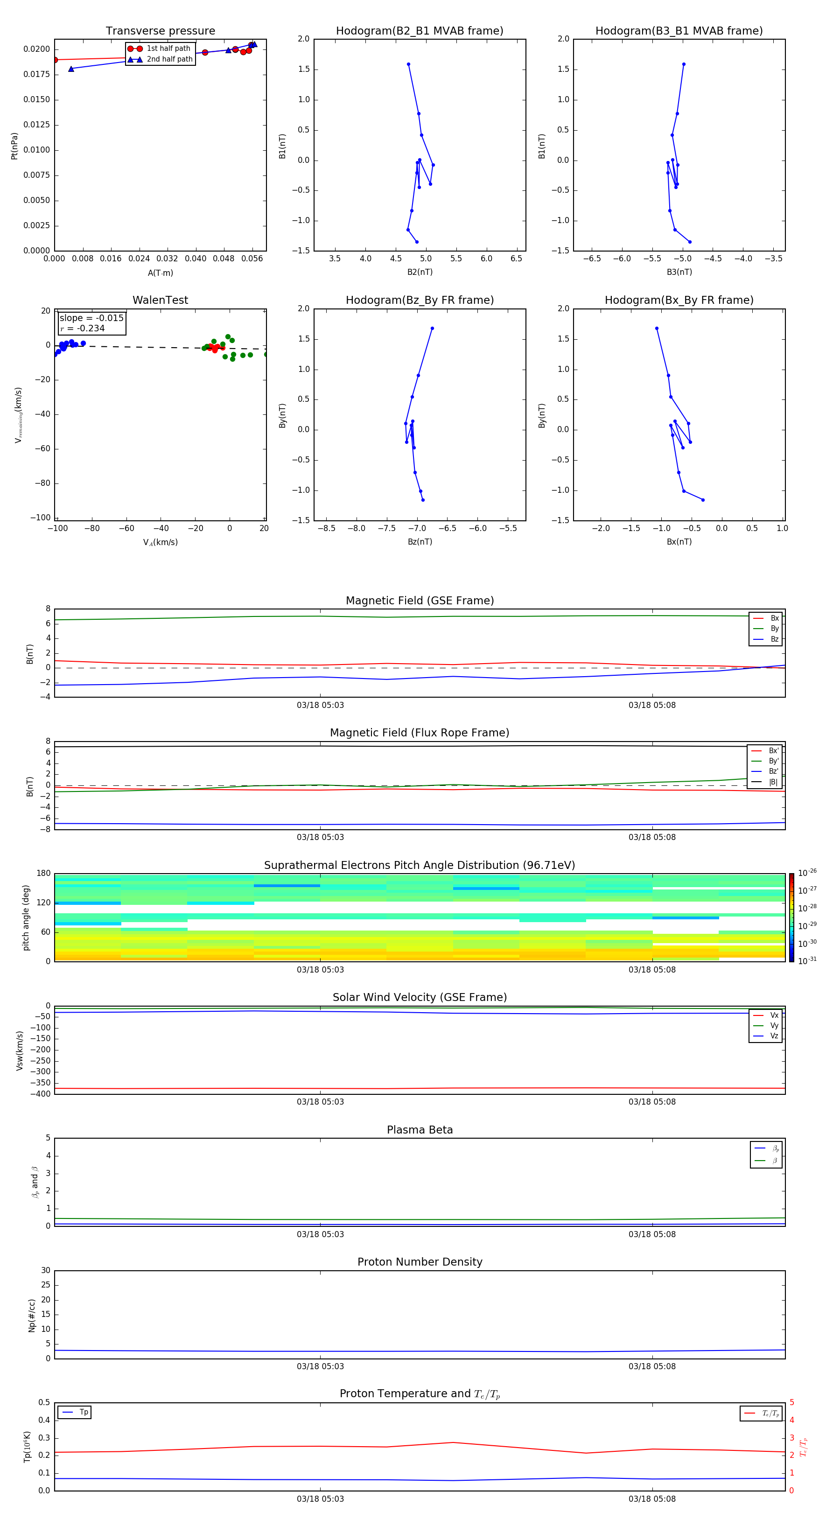The height and width of the screenshot is (1540, 840).
Task: Click the 'VA(km/s)' x-axis label
Action: point(160,542)
